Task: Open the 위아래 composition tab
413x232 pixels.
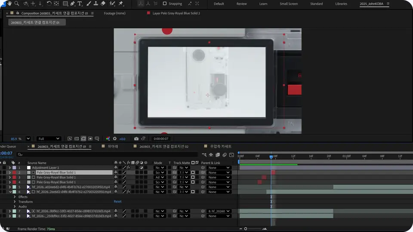Action: 113,146
